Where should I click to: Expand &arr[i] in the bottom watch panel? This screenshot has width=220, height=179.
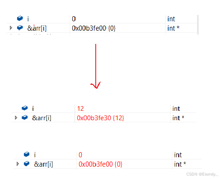18,164
